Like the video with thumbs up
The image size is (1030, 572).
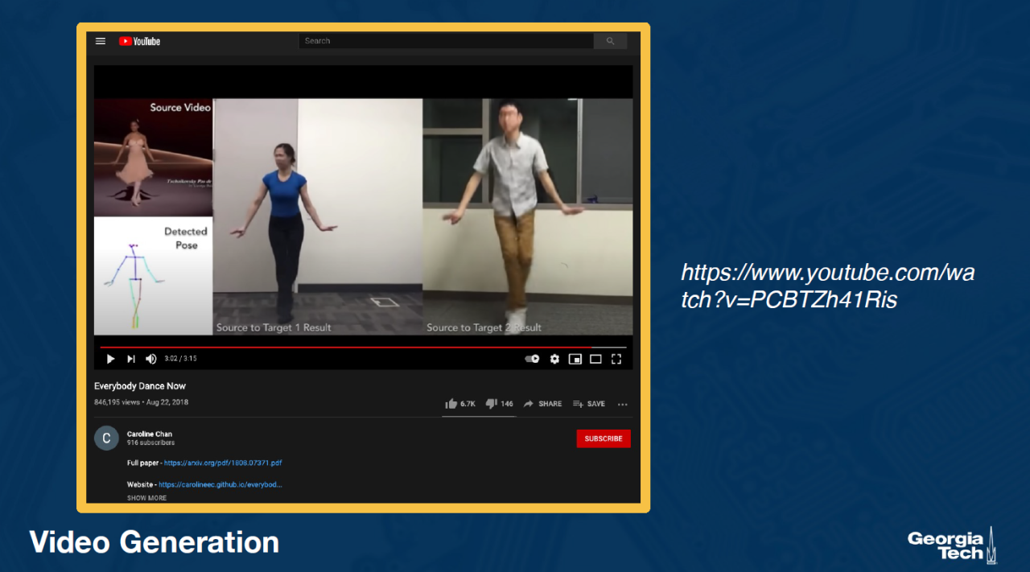[451, 404]
